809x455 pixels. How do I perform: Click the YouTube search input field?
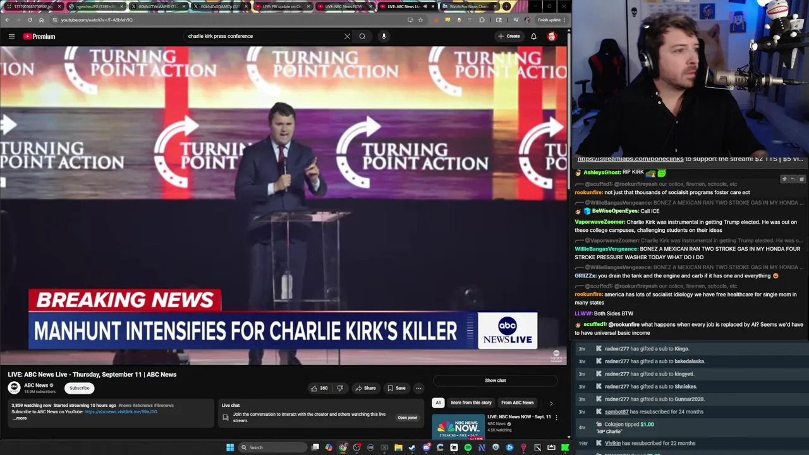pyautogui.click(x=262, y=36)
